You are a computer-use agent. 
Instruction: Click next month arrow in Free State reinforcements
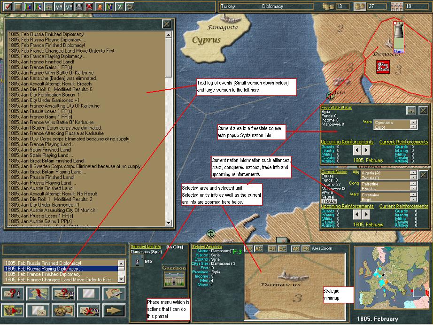tap(366, 150)
